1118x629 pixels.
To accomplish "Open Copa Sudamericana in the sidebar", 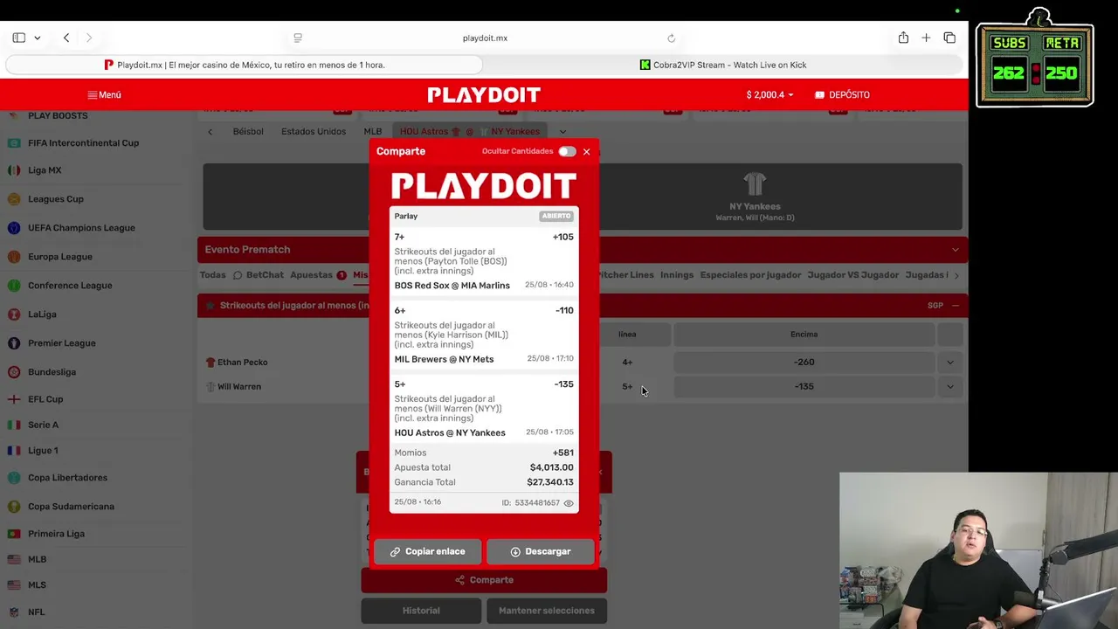I will [71, 507].
